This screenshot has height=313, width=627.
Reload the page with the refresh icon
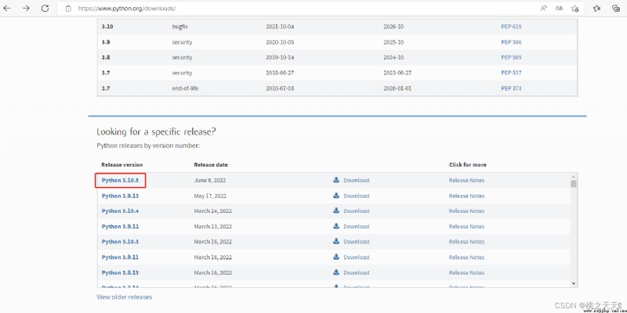(x=45, y=8)
